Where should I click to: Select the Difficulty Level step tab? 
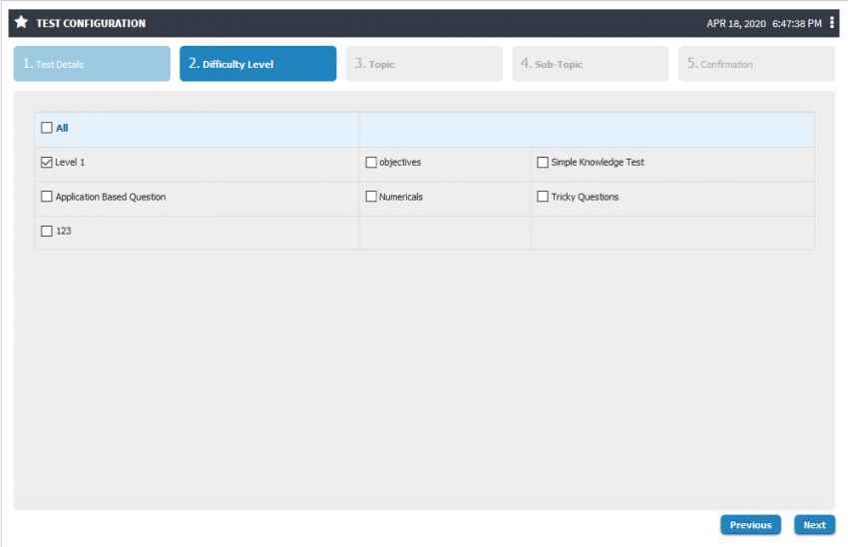click(258, 64)
